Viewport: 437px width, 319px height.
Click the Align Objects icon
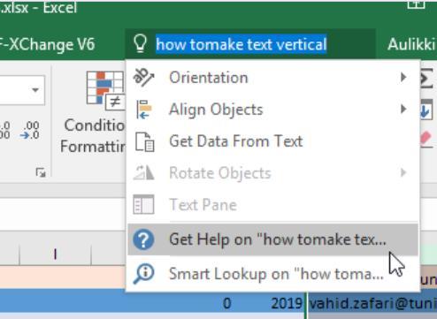[144, 110]
